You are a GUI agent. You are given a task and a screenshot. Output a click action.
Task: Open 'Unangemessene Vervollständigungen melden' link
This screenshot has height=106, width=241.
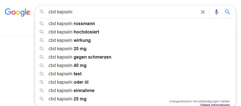(199, 101)
